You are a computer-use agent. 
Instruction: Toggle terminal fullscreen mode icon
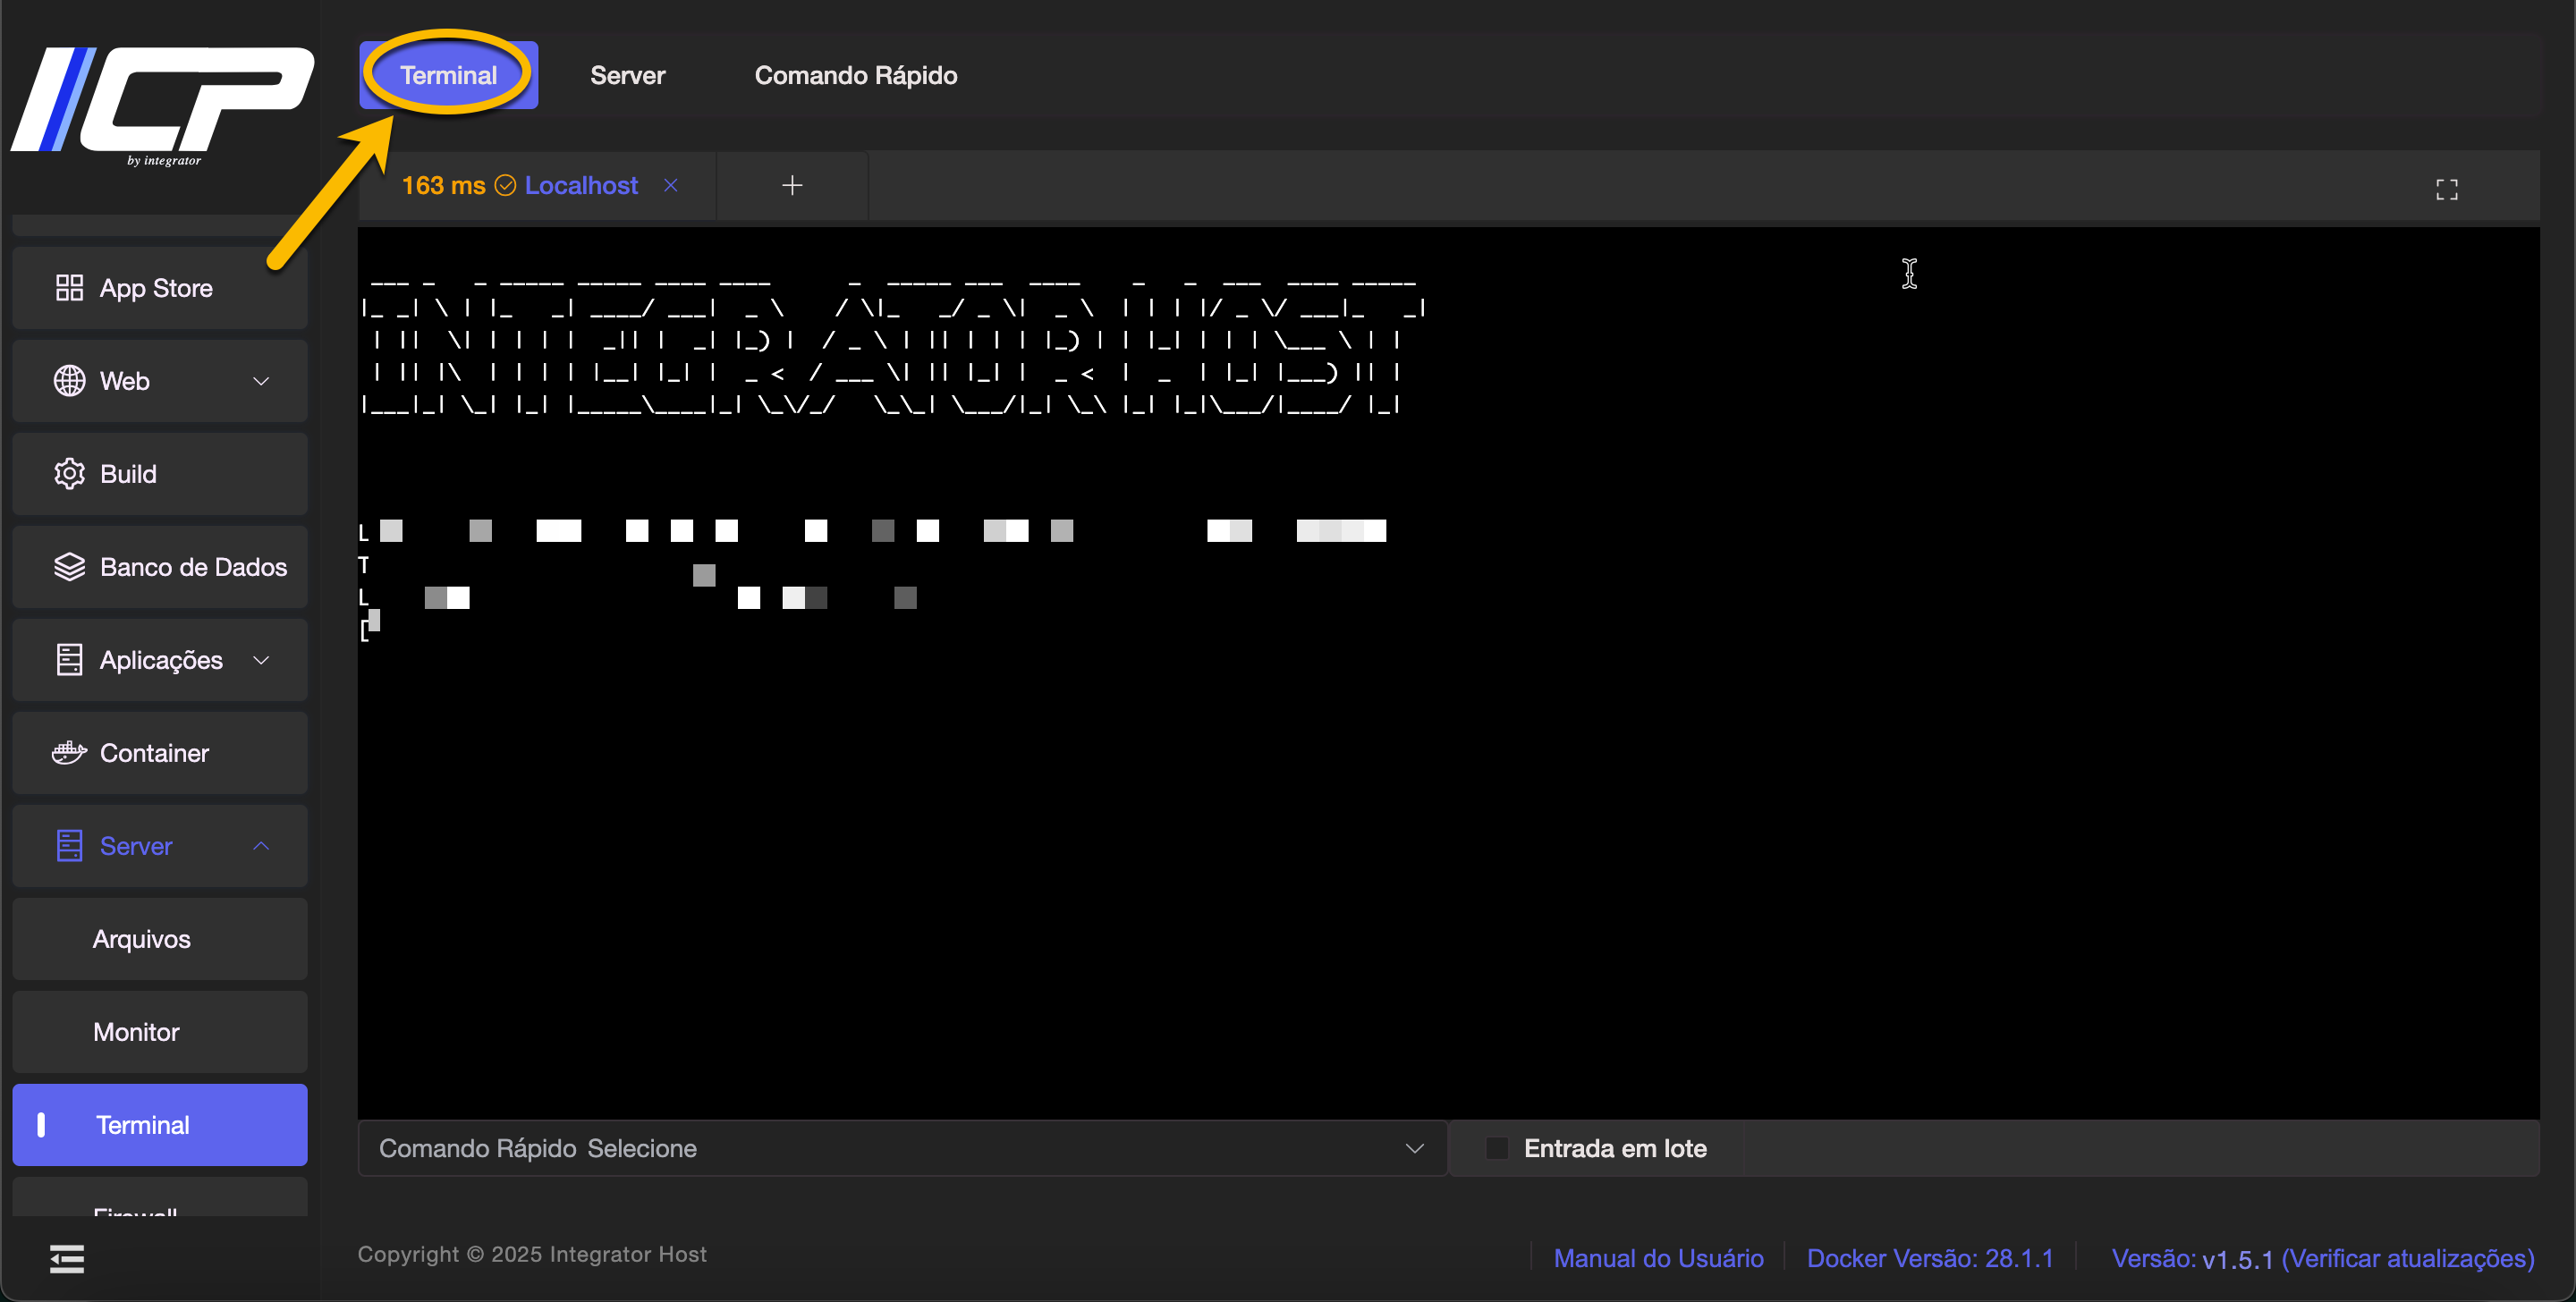pyautogui.click(x=2446, y=189)
